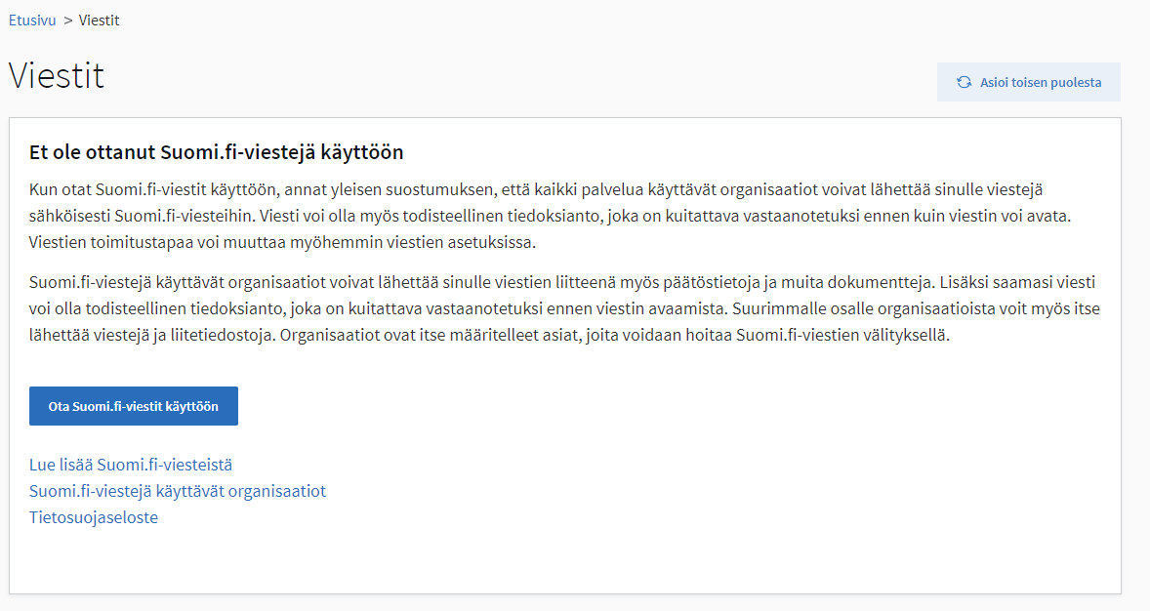The height and width of the screenshot is (611, 1150).
Task: Open Asioi toisen puolesta
Action: tap(1028, 82)
